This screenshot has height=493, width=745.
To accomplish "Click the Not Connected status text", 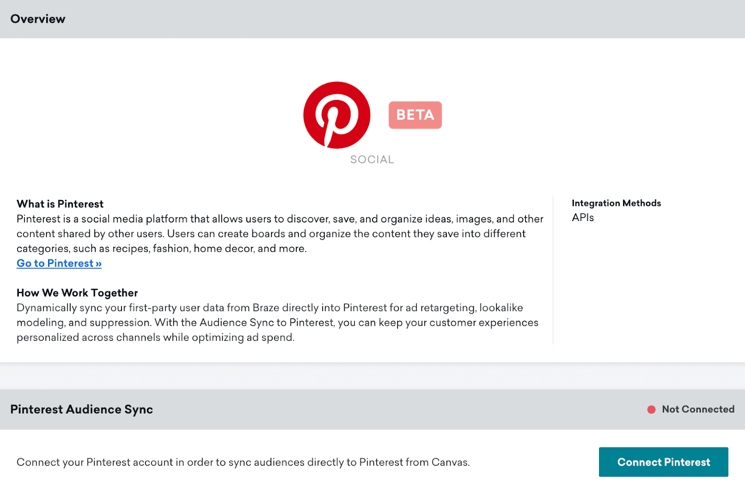I will tap(697, 410).
